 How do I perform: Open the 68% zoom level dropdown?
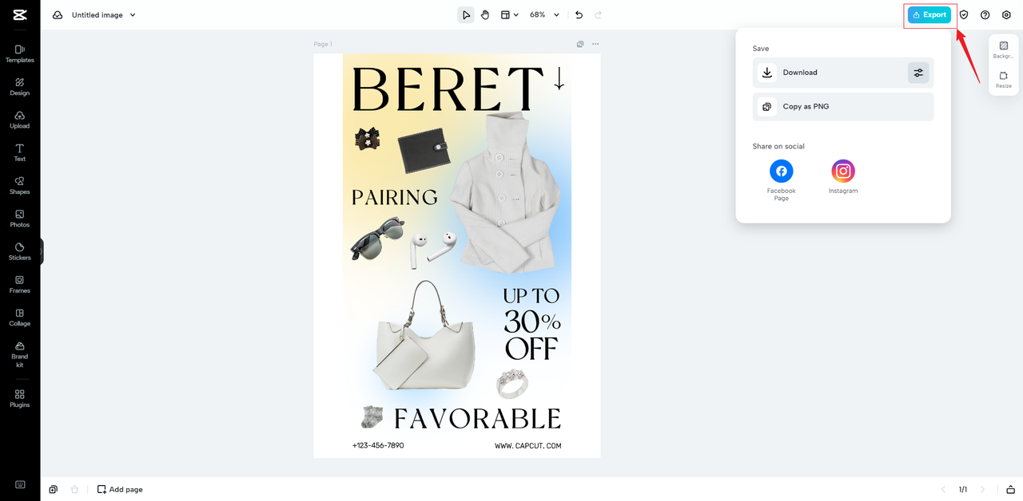coord(544,15)
